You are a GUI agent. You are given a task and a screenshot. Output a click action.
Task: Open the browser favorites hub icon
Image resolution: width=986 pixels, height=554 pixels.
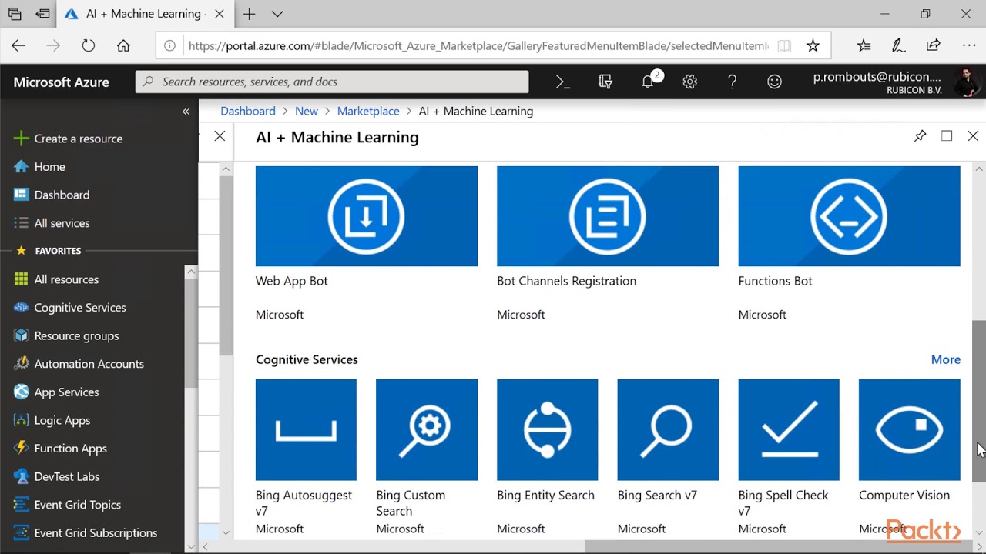click(864, 45)
